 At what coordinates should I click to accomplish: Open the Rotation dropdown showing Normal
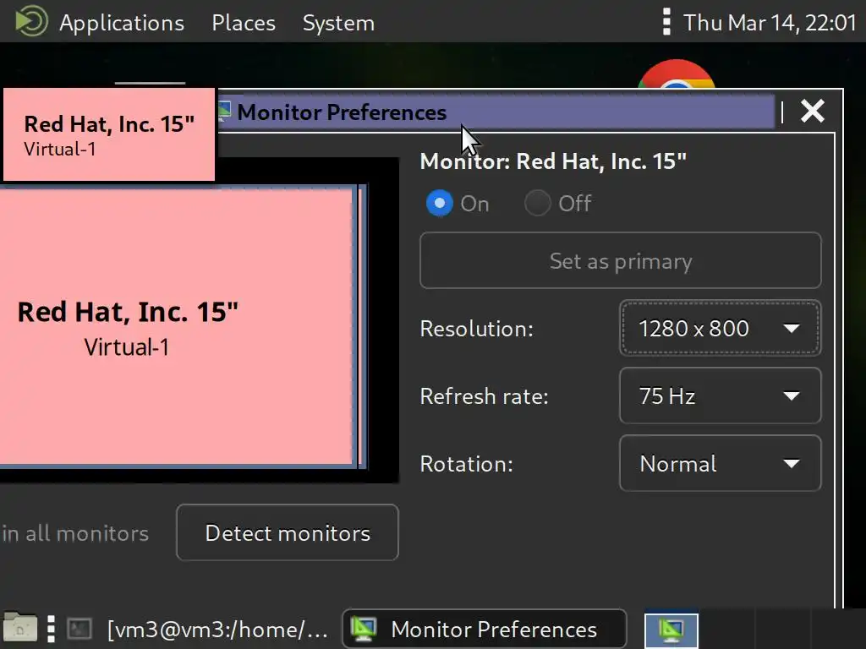(x=721, y=464)
